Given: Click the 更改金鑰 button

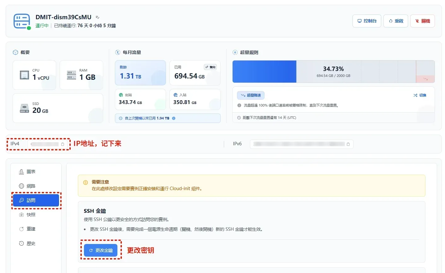Looking at the screenshot, I should click(x=101, y=250).
